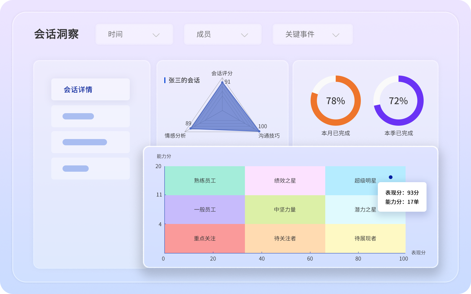Select the 重点关注 red grid cell
Image resolution: width=471 pixels, height=294 pixels.
coord(205,238)
